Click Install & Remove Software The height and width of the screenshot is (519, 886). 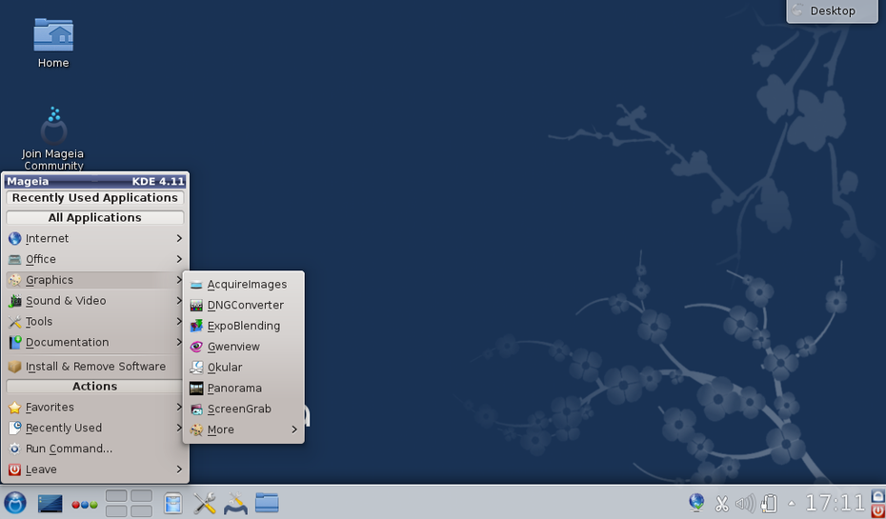(94, 367)
